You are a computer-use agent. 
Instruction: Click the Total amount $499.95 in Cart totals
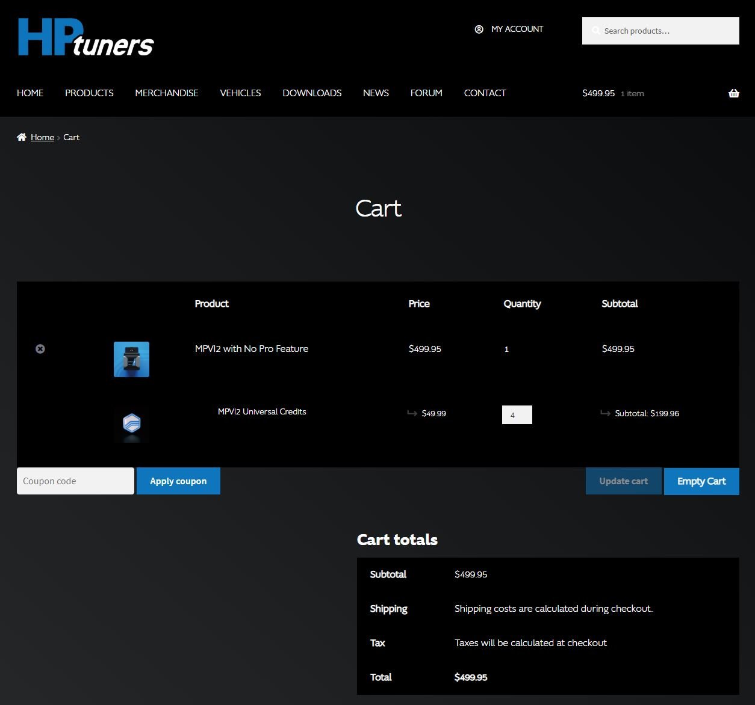pyautogui.click(x=471, y=677)
